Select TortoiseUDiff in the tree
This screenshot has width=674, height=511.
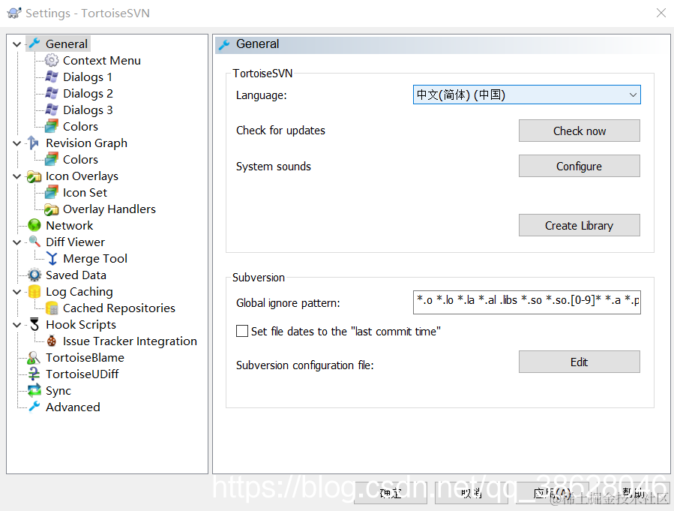pos(82,374)
